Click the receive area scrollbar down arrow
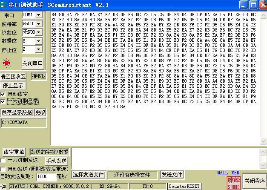 tap(263, 141)
